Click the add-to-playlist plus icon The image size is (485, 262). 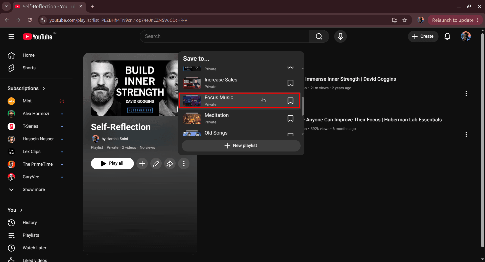(142, 163)
